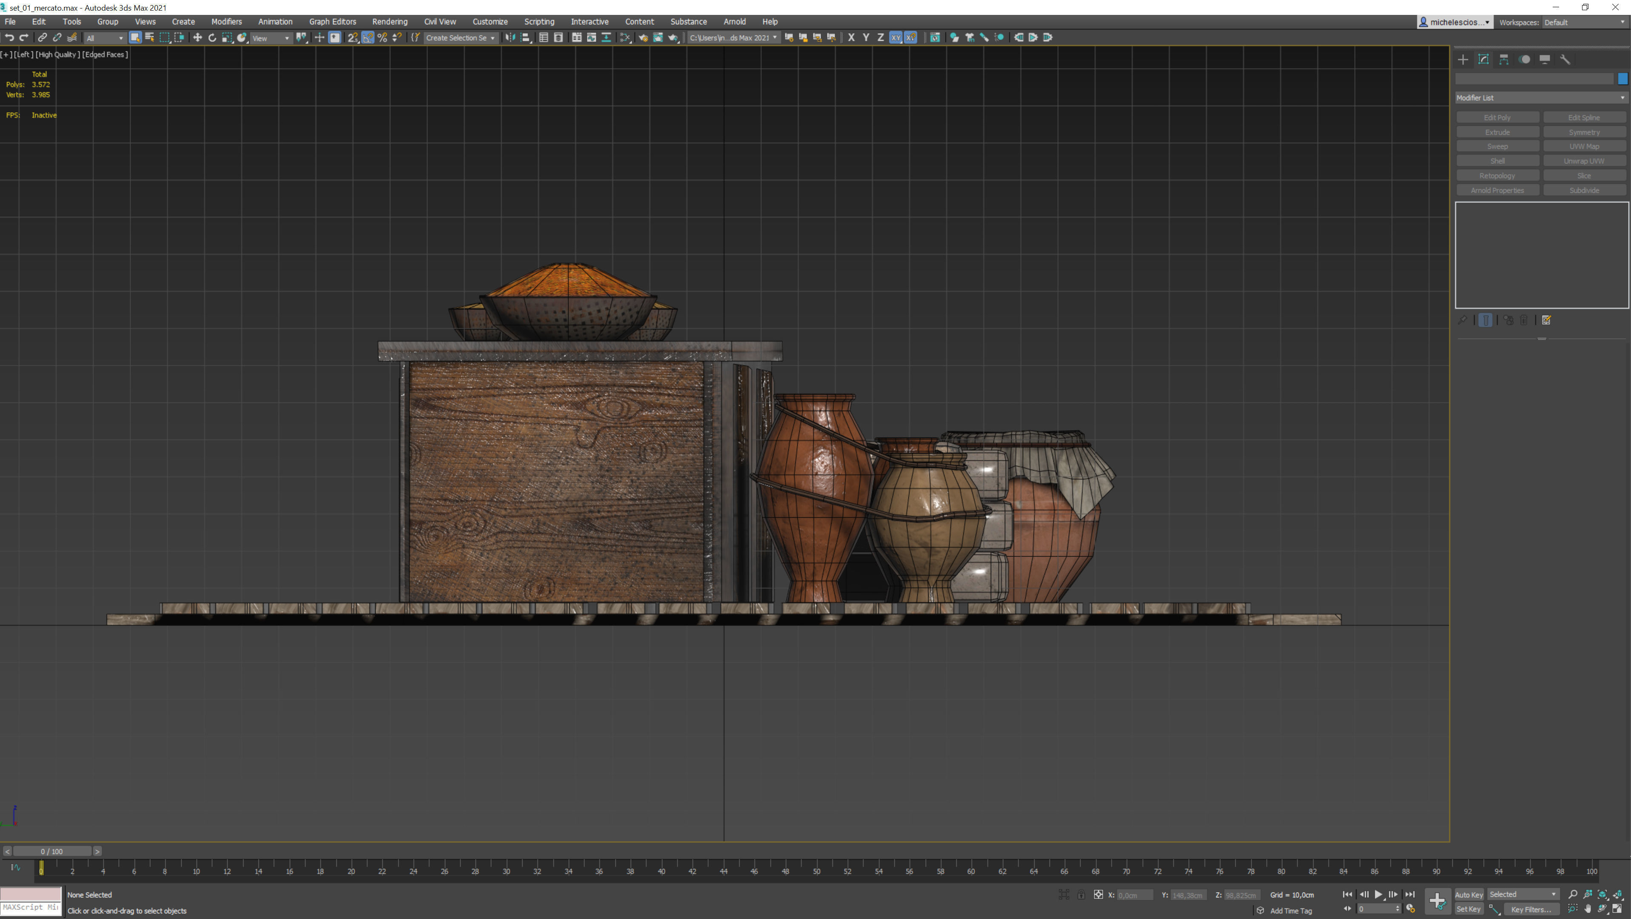
Task: Open Select by Name dialog icon
Action: click(150, 37)
